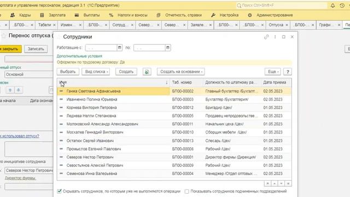
Task: Sort by Имя column header
Action: tap(113, 83)
